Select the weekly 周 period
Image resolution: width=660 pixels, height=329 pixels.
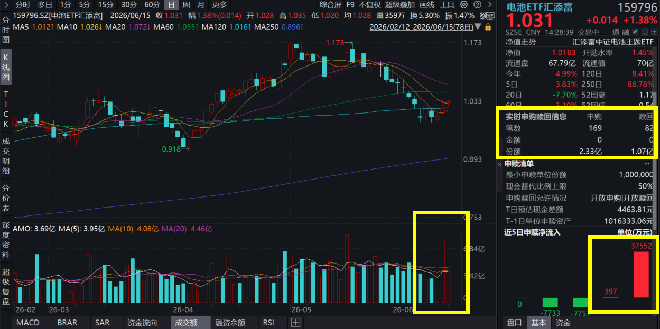[186, 4]
